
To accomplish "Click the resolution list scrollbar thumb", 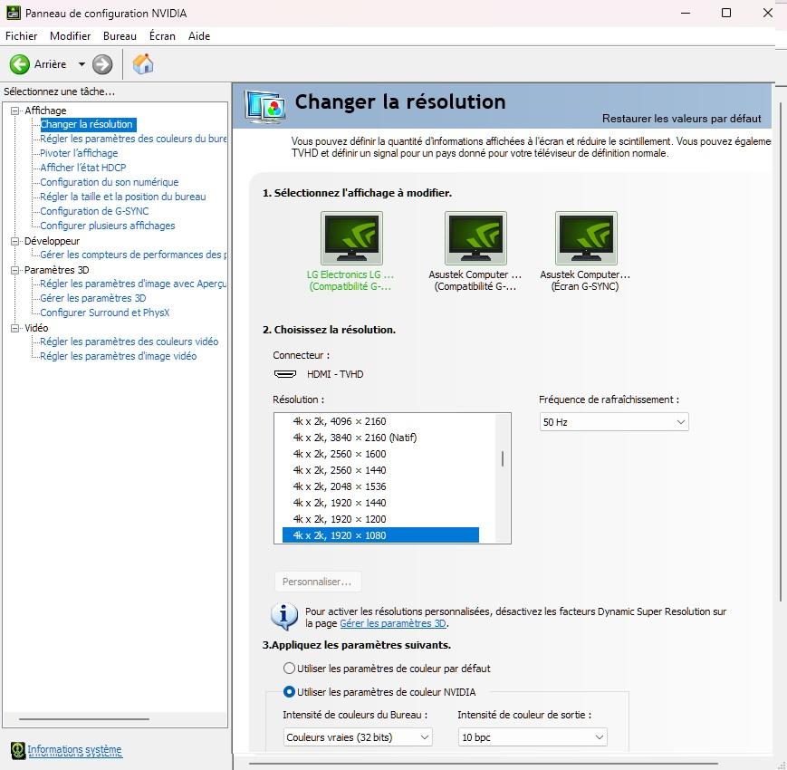I will pyautogui.click(x=503, y=458).
